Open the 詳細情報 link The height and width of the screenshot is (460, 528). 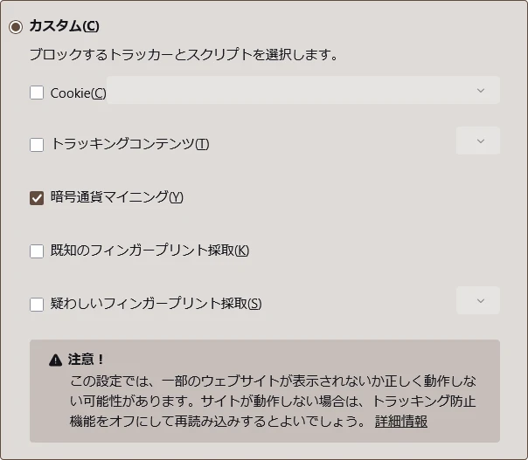(401, 422)
